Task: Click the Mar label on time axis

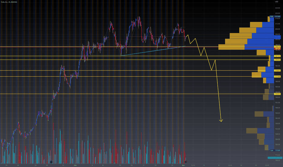Action: [x=183, y=165]
